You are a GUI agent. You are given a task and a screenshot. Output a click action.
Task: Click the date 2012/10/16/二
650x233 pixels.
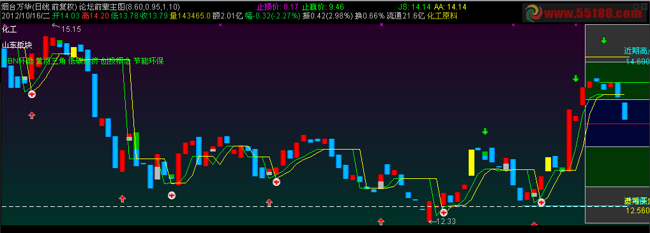coord(26,16)
